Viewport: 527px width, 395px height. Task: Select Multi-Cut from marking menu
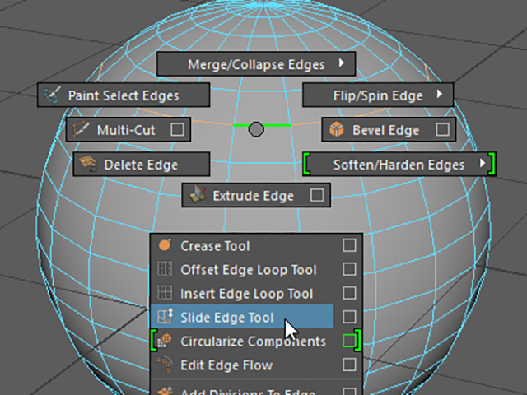pyautogui.click(x=128, y=129)
